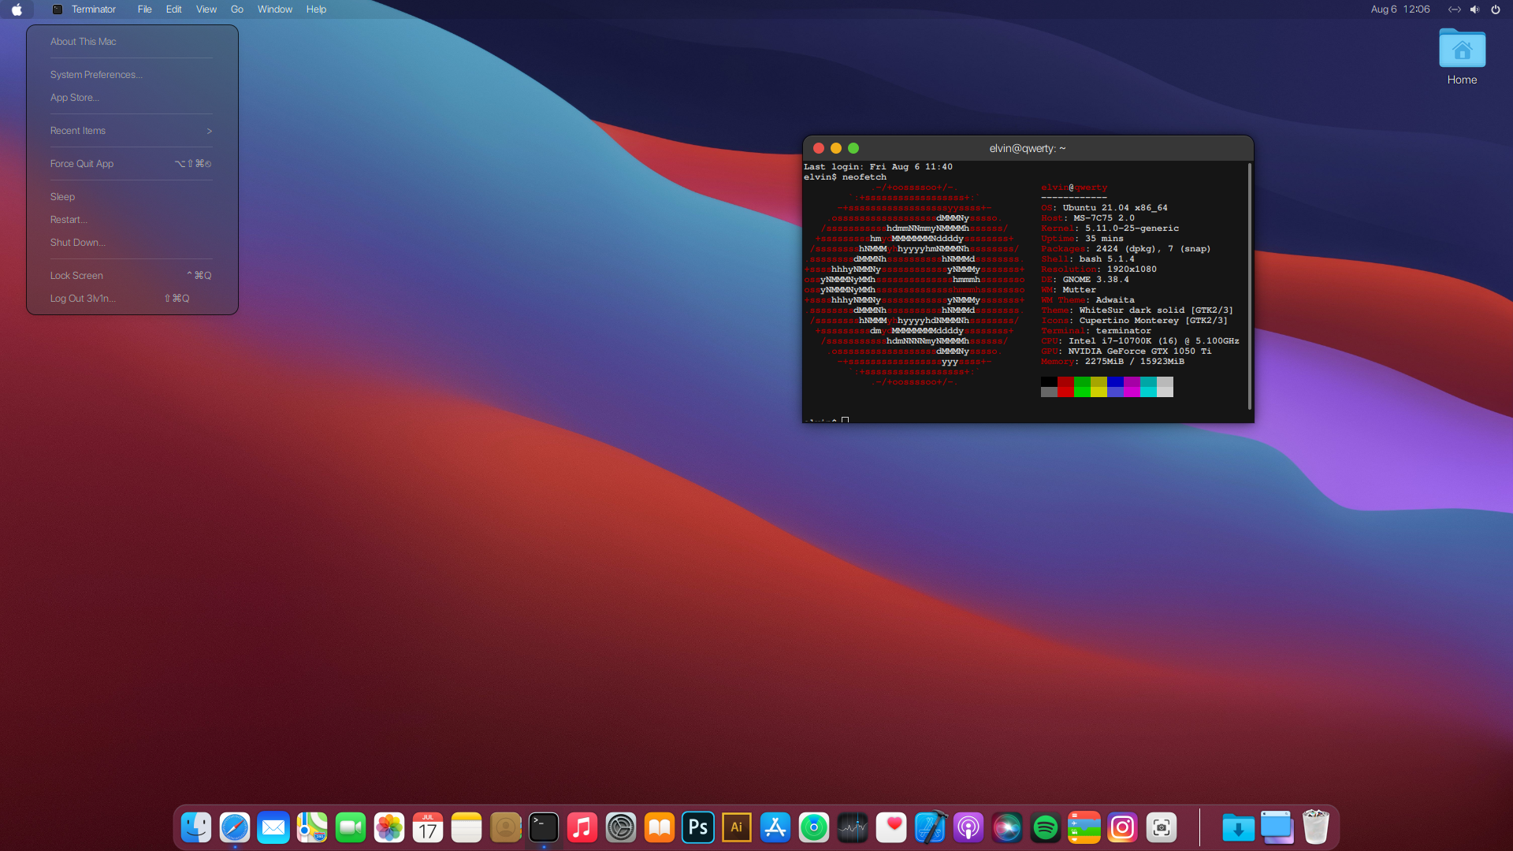Open Books app in the dock

(x=660, y=827)
